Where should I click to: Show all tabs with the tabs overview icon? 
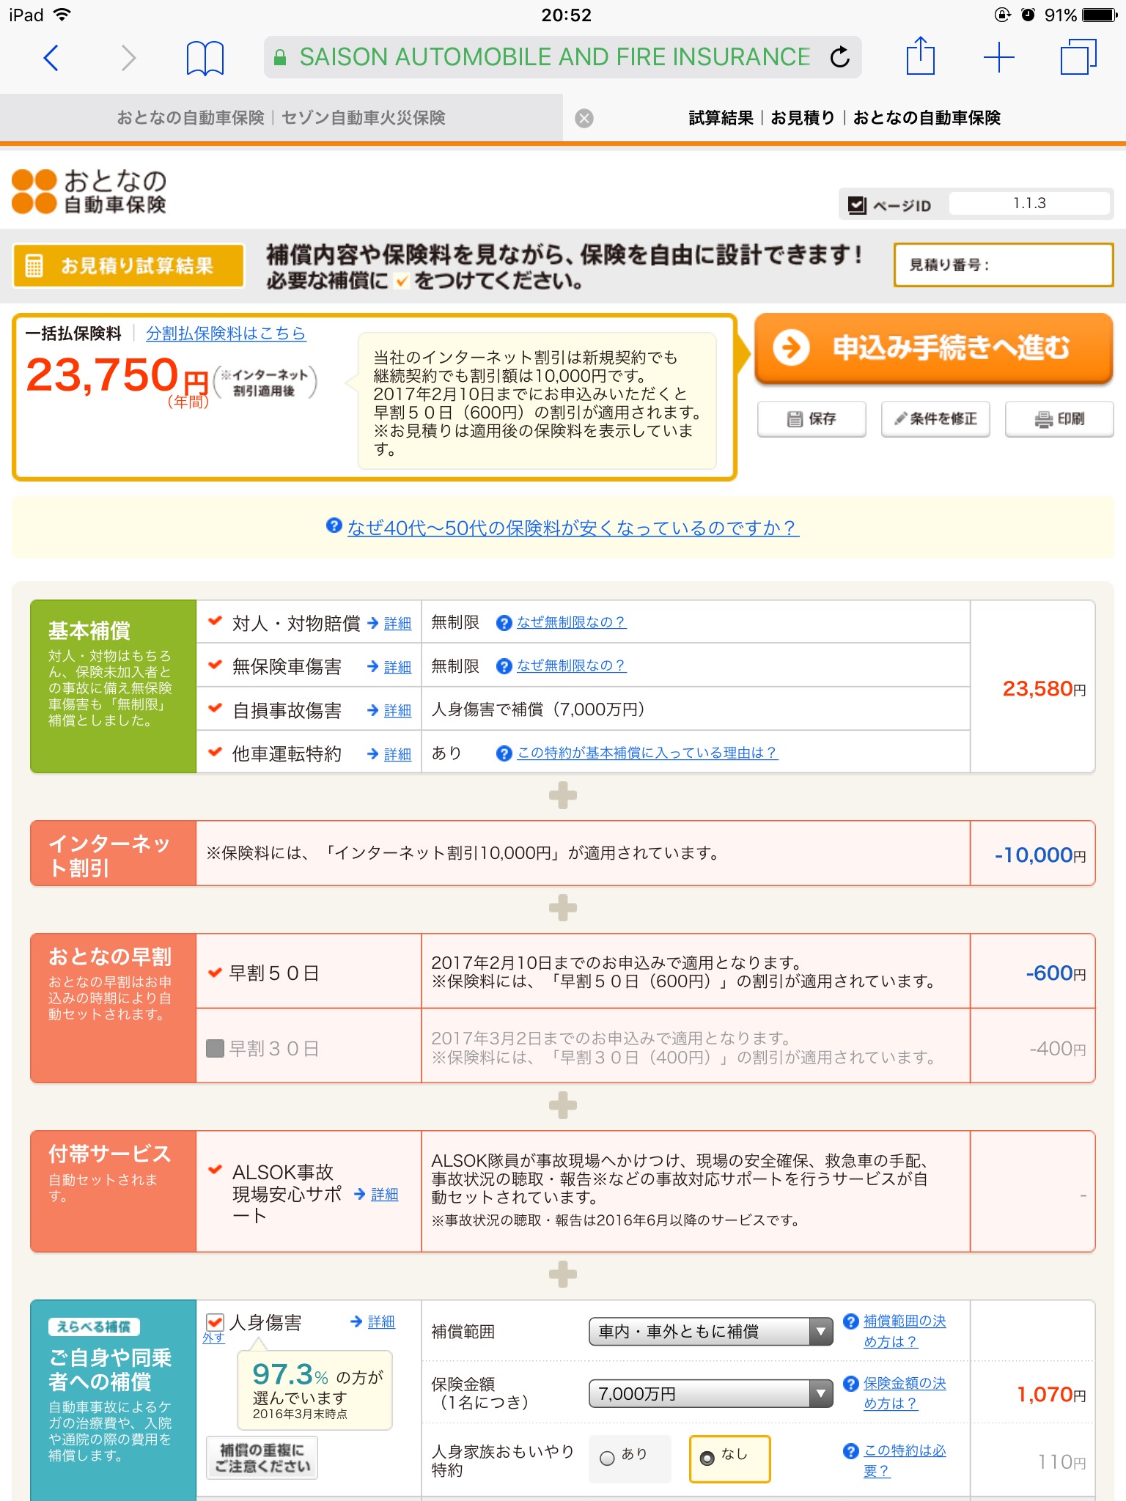1078,57
